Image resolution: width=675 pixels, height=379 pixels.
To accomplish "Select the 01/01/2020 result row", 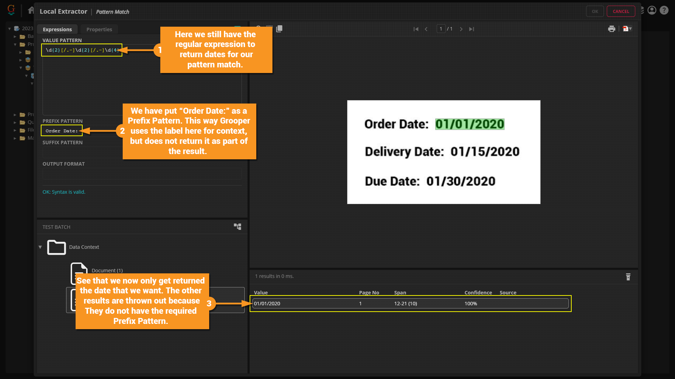I will click(x=410, y=304).
